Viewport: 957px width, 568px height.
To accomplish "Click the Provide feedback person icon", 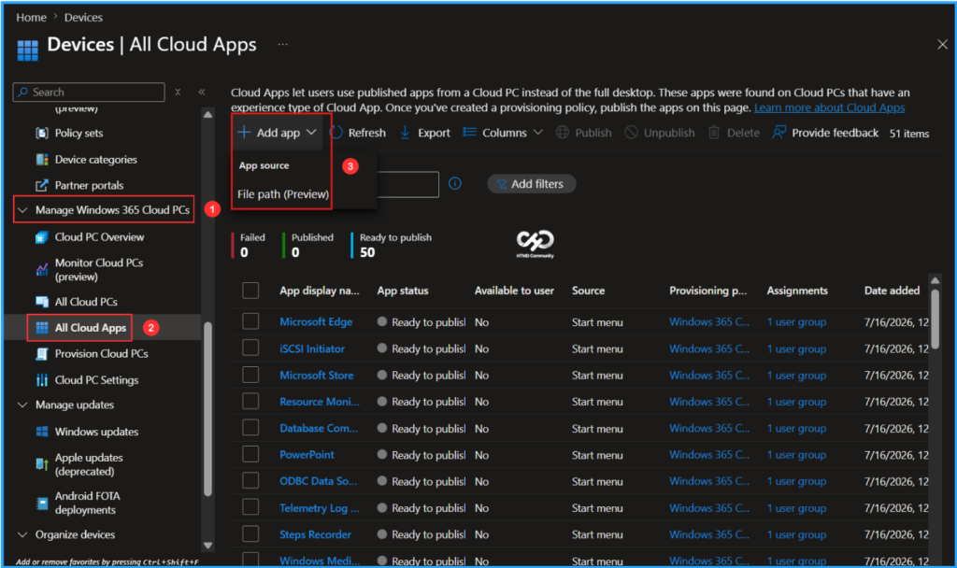I will (778, 133).
